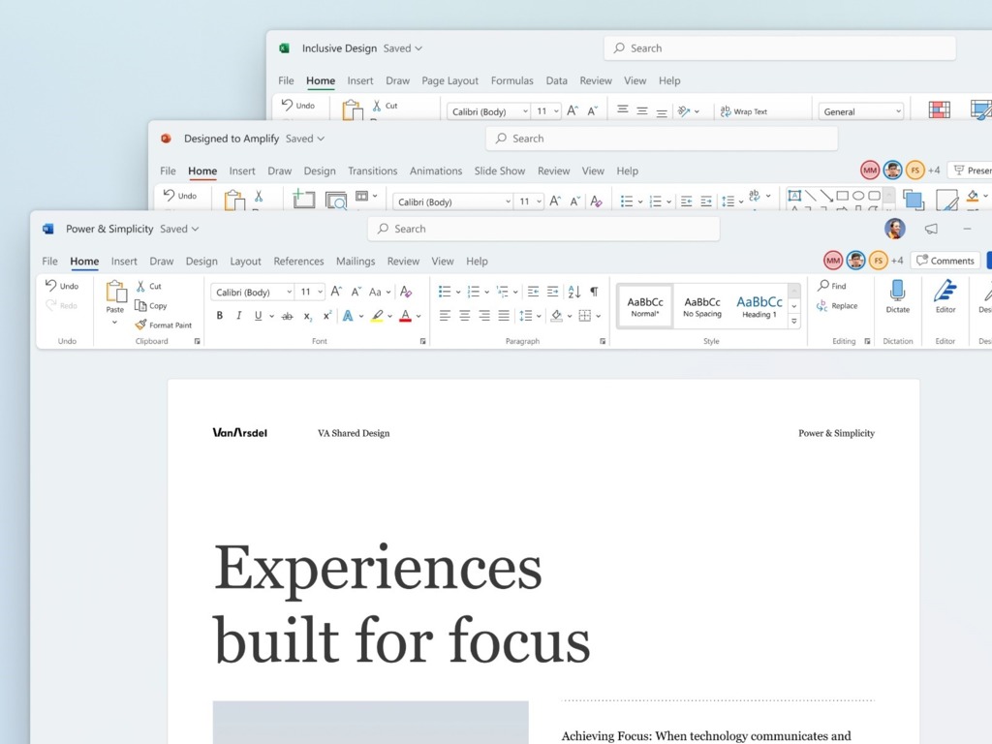Image resolution: width=992 pixels, height=744 pixels.
Task: Open Saved dropdown beside Power & Simplicity
Action: click(179, 229)
